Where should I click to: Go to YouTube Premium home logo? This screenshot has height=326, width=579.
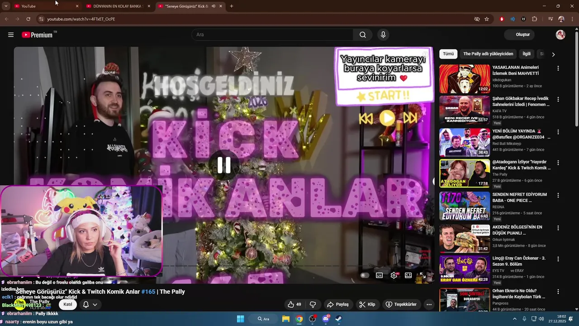tap(37, 35)
